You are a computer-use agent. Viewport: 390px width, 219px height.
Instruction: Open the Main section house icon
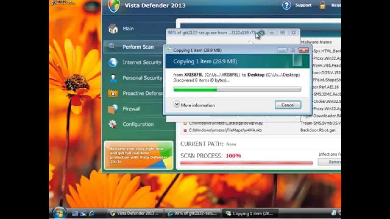(x=113, y=29)
